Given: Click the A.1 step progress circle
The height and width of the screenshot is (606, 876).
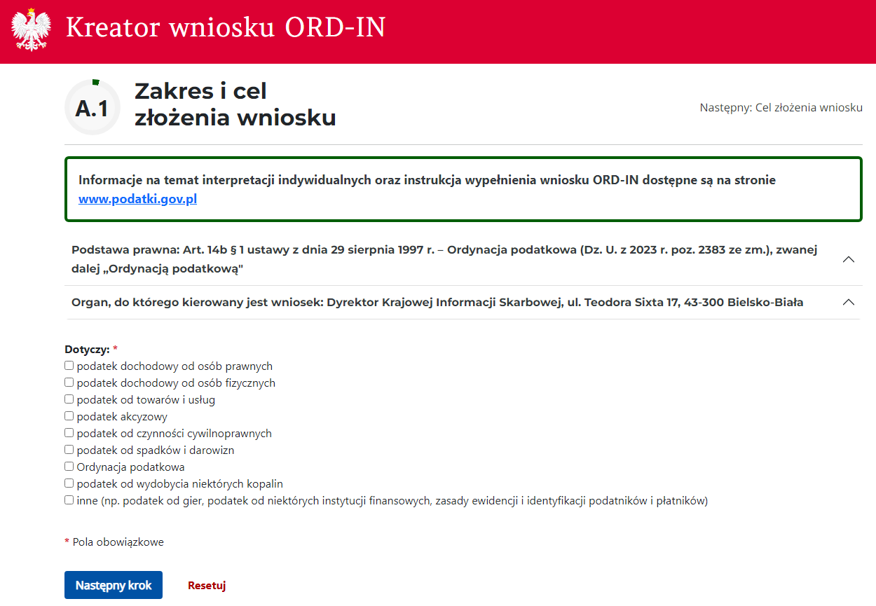Looking at the screenshot, I should pyautogui.click(x=93, y=108).
